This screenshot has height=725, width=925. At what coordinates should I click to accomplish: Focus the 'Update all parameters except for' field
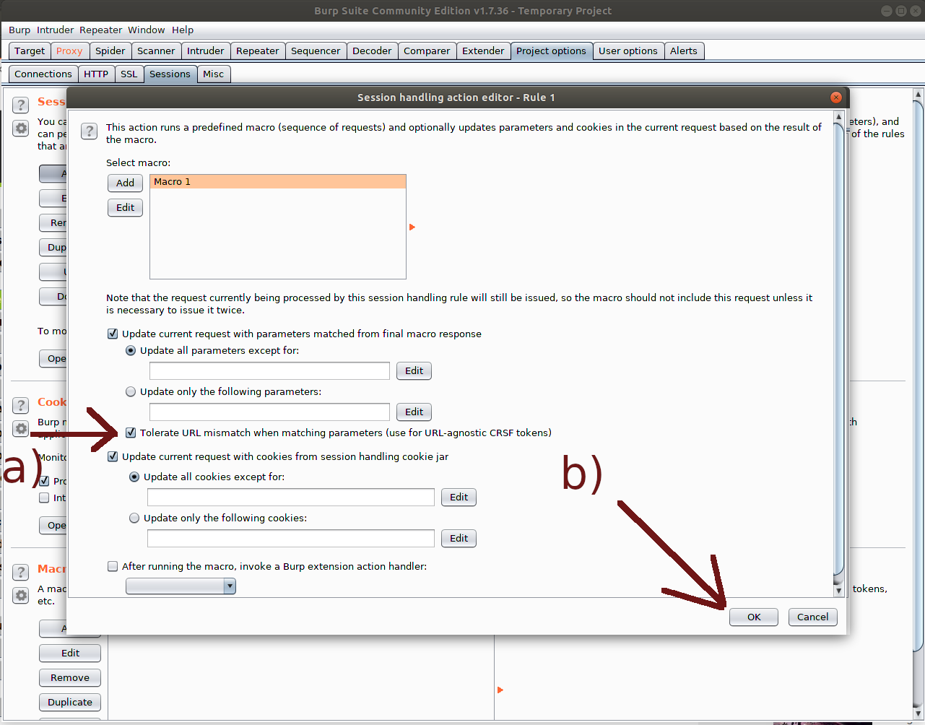[269, 370]
